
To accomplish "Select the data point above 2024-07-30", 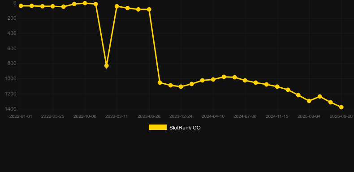I will [x=245, y=80].
